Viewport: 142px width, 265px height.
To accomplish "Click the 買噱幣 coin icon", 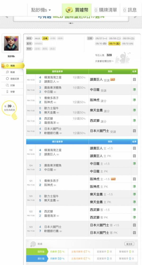I will (69, 10).
